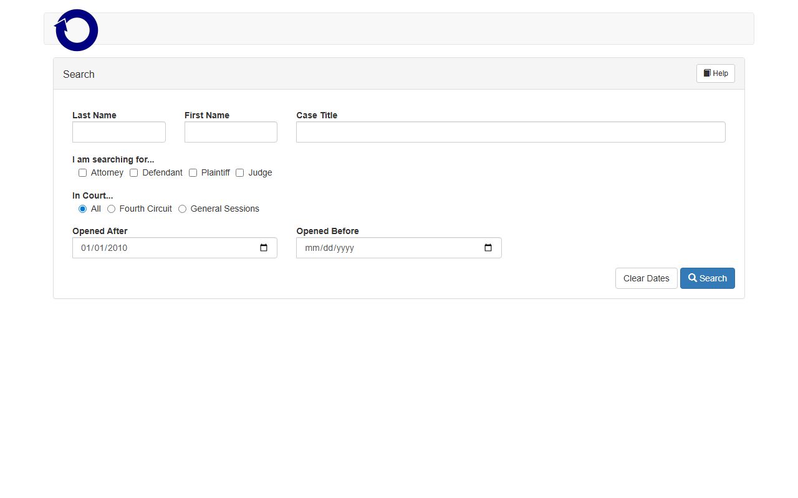Click into the Case Title field
The image size is (798, 498).
click(511, 132)
